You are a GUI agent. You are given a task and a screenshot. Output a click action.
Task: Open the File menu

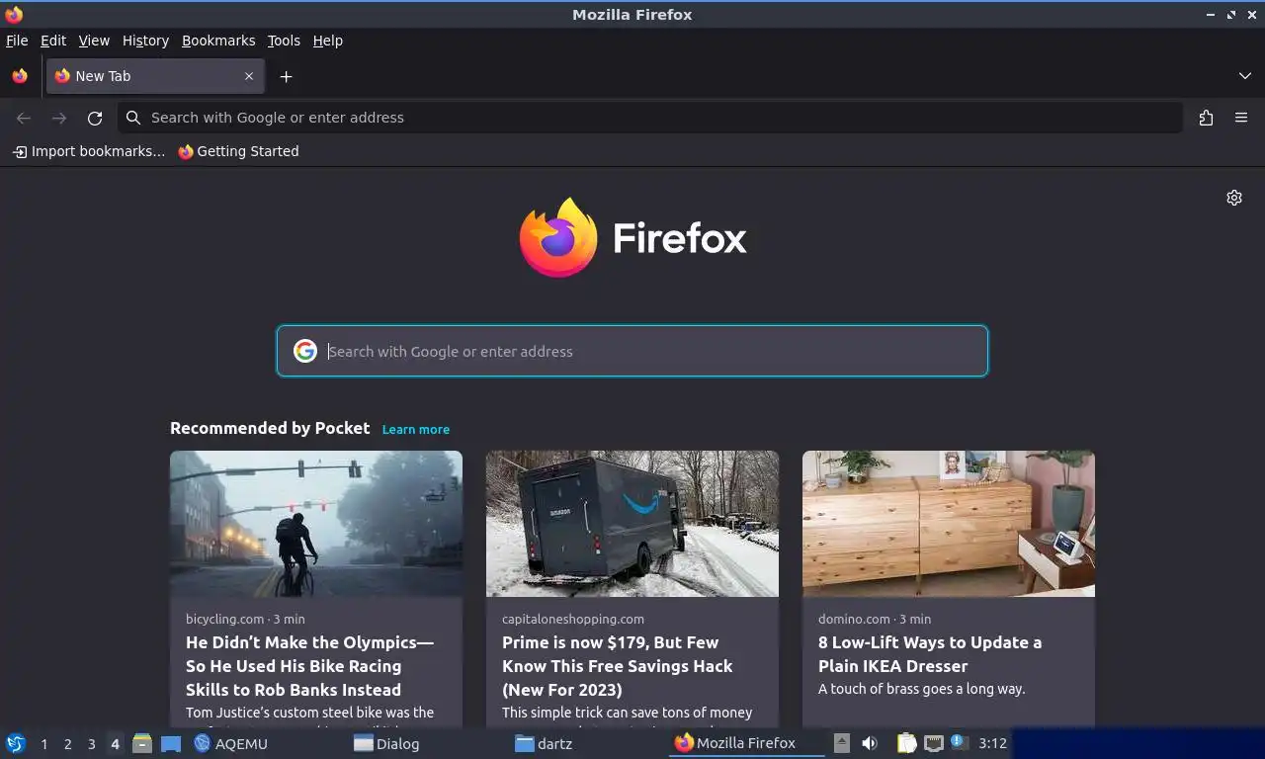click(x=17, y=41)
